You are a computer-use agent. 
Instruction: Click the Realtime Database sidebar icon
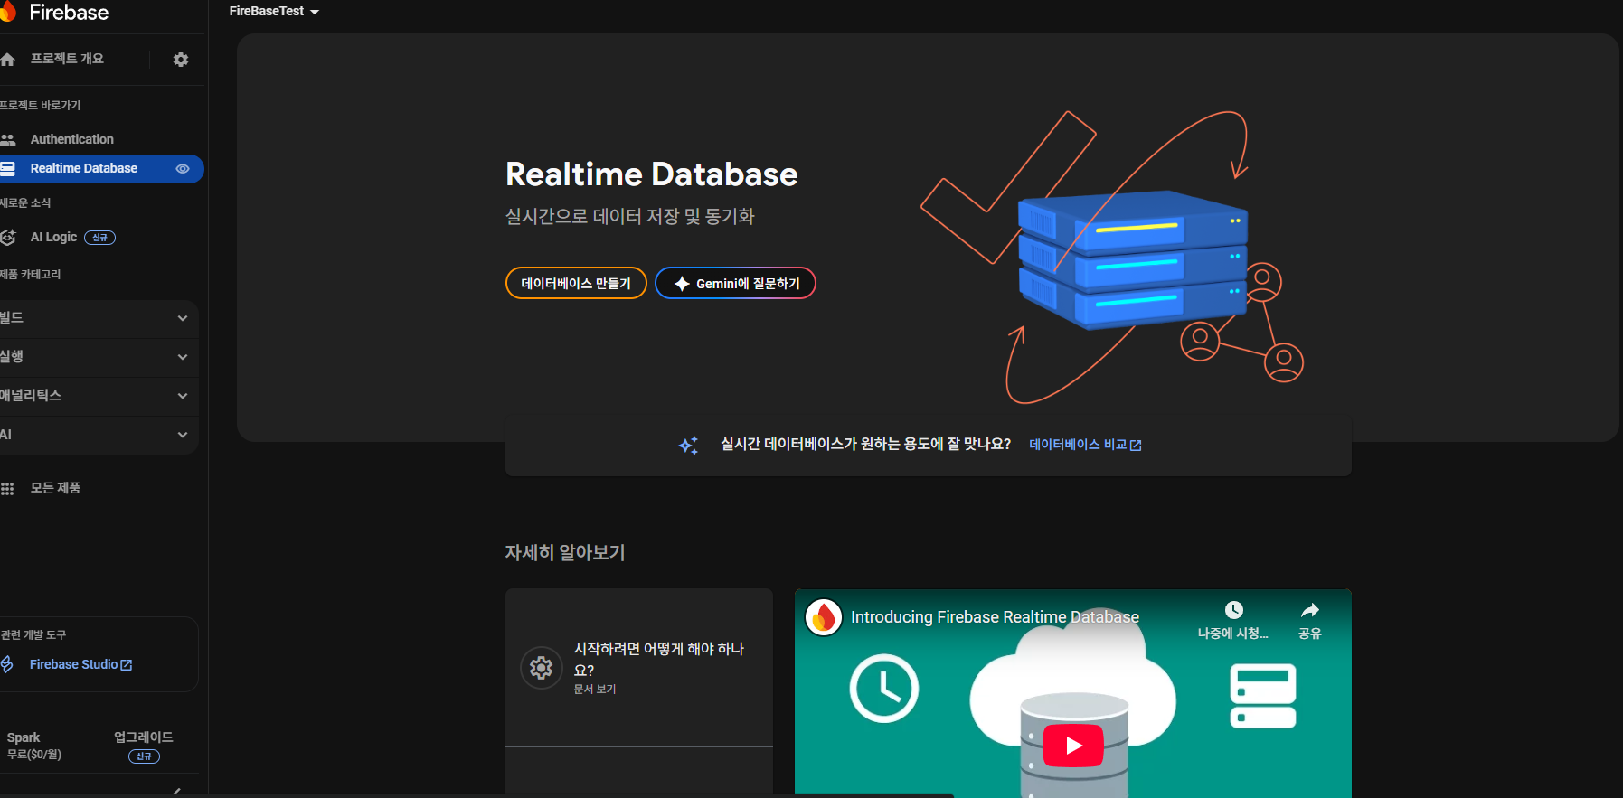tap(7, 169)
